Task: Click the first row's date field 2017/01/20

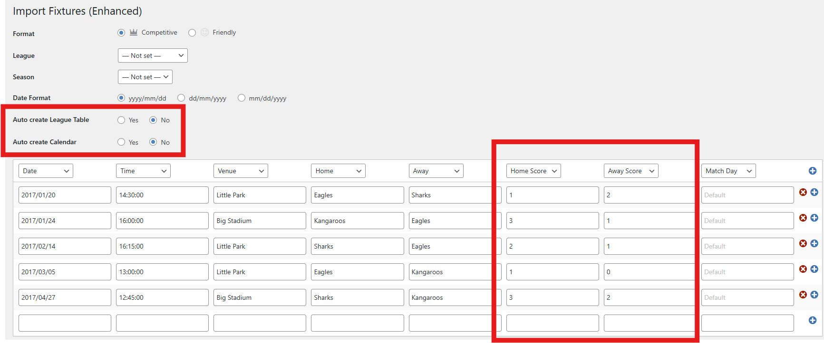Action: pos(65,195)
